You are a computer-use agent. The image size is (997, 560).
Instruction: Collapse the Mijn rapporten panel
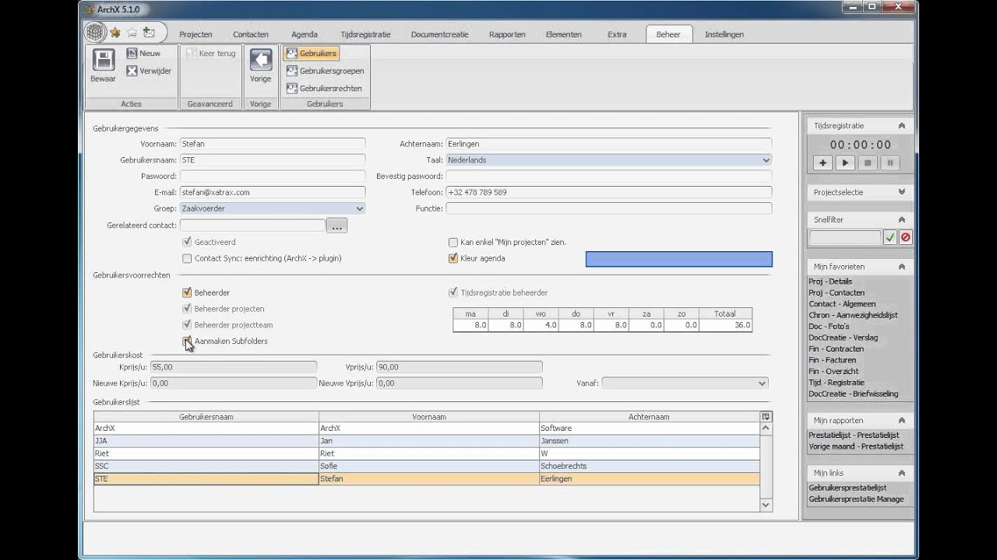pos(901,420)
